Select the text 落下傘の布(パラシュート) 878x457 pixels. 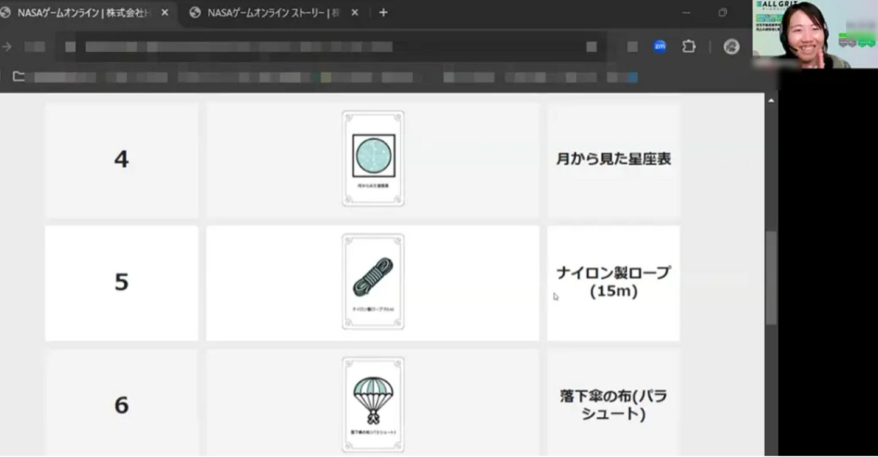(x=613, y=405)
